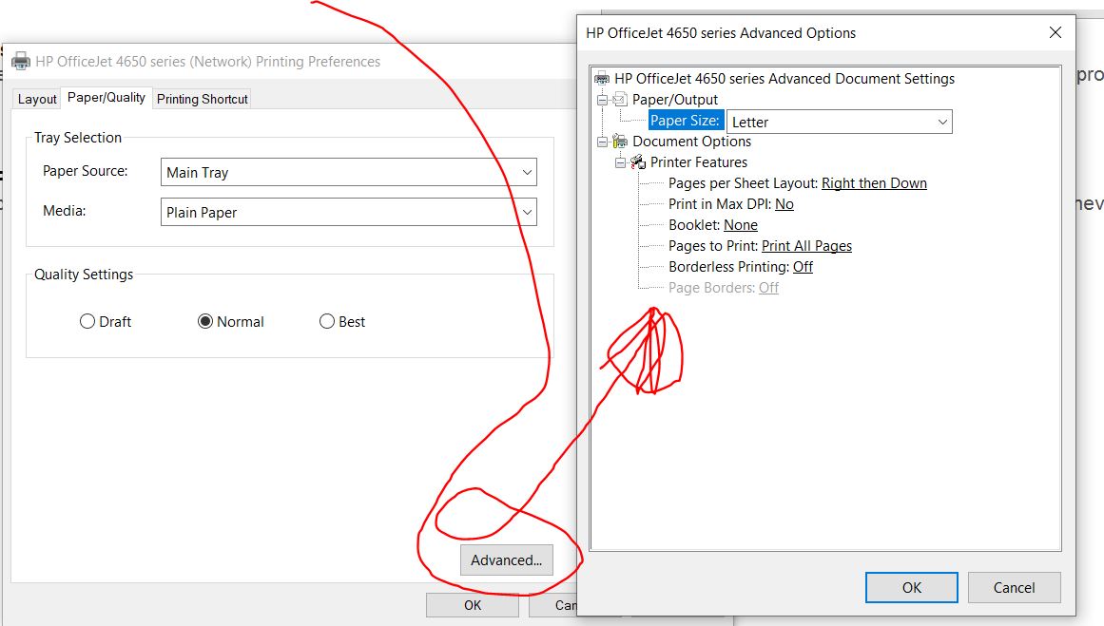
Task: Select the Document Options tree label
Action: [x=691, y=141]
